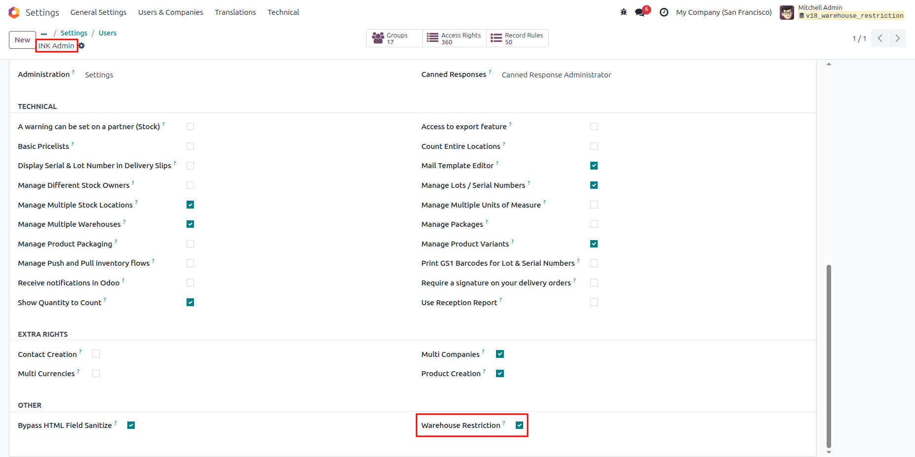Go to next record arrow
Image resolution: width=915 pixels, height=457 pixels.
897,38
